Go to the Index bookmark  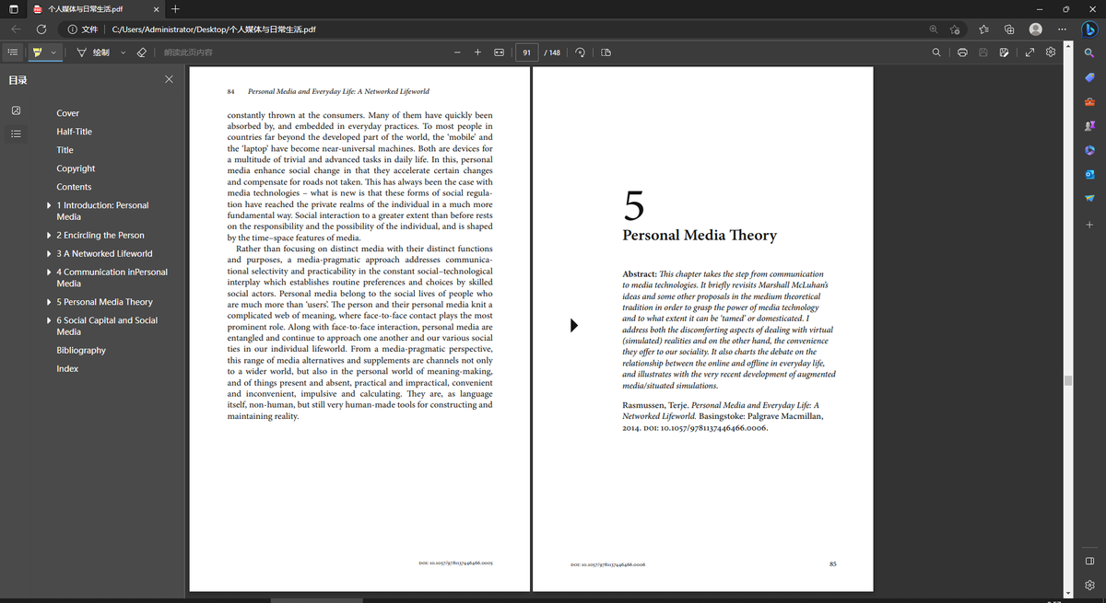(x=67, y=368)
